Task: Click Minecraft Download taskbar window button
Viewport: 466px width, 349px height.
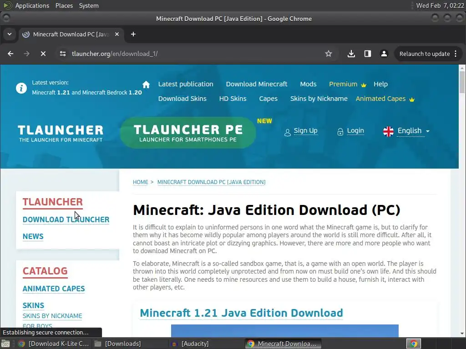Action: [x=283, y=344]
